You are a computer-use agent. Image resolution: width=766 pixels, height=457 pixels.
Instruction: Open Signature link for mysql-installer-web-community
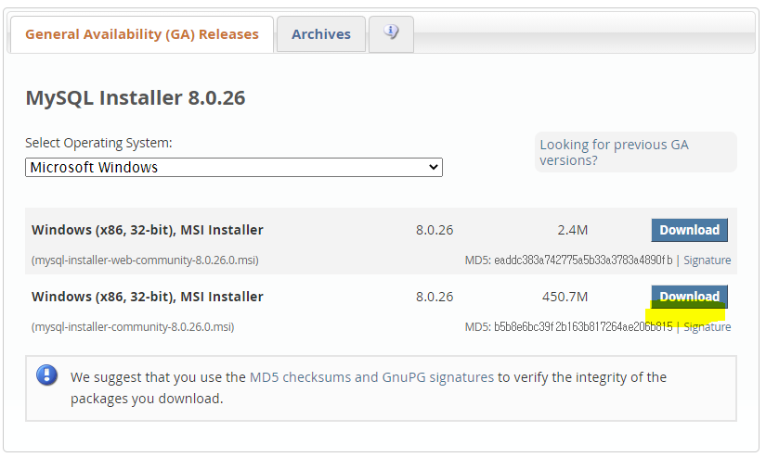coord(707,260)
